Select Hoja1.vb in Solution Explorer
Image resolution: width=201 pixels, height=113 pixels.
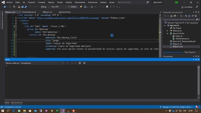click(x=179, y=36)
